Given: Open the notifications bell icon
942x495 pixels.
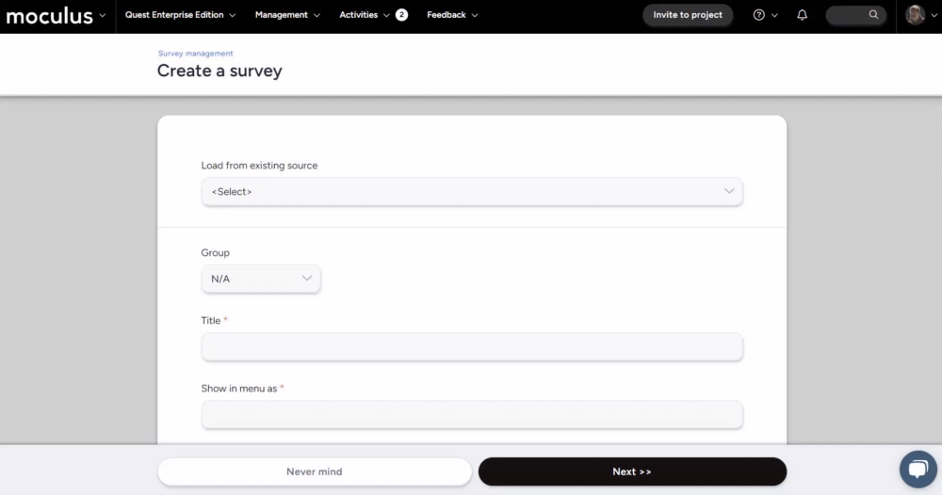Looking at the screenshot, I should coord(802,15).
